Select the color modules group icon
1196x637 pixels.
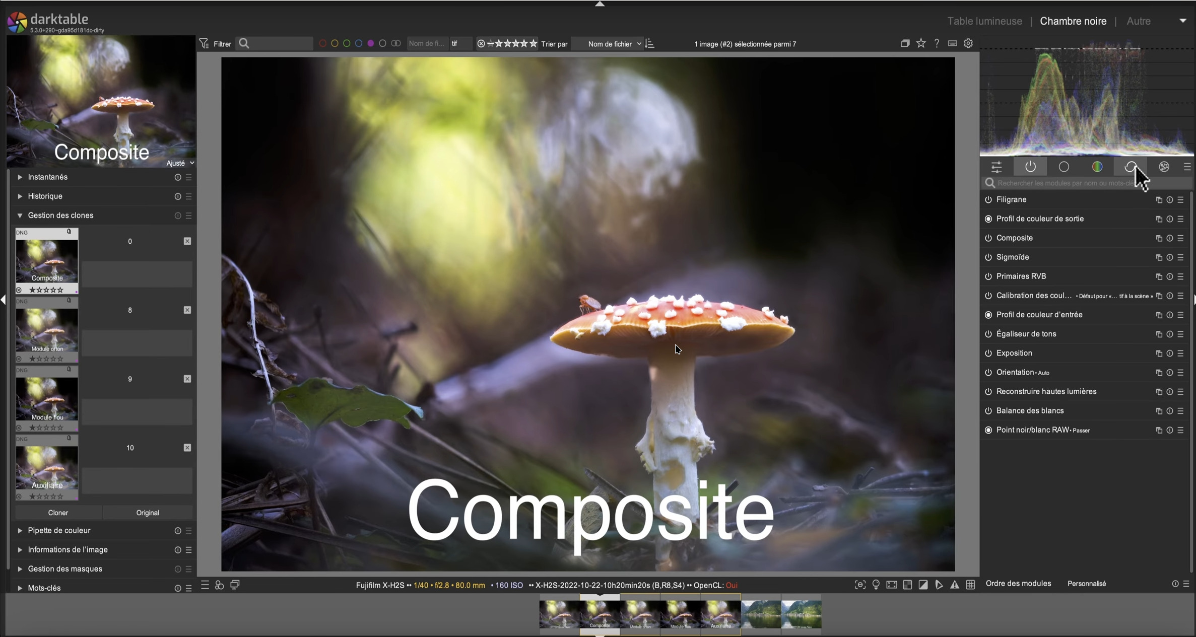(1098, 167)
